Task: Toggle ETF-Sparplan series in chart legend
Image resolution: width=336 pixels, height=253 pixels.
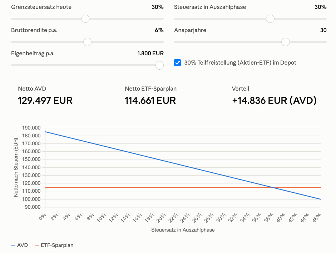Action: [x=54, y=245]
